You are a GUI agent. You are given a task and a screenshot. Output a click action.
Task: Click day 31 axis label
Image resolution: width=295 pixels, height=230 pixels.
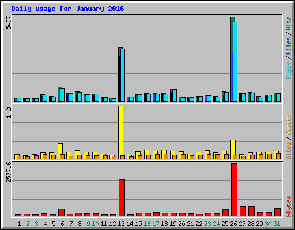click(x=277, y=224)
